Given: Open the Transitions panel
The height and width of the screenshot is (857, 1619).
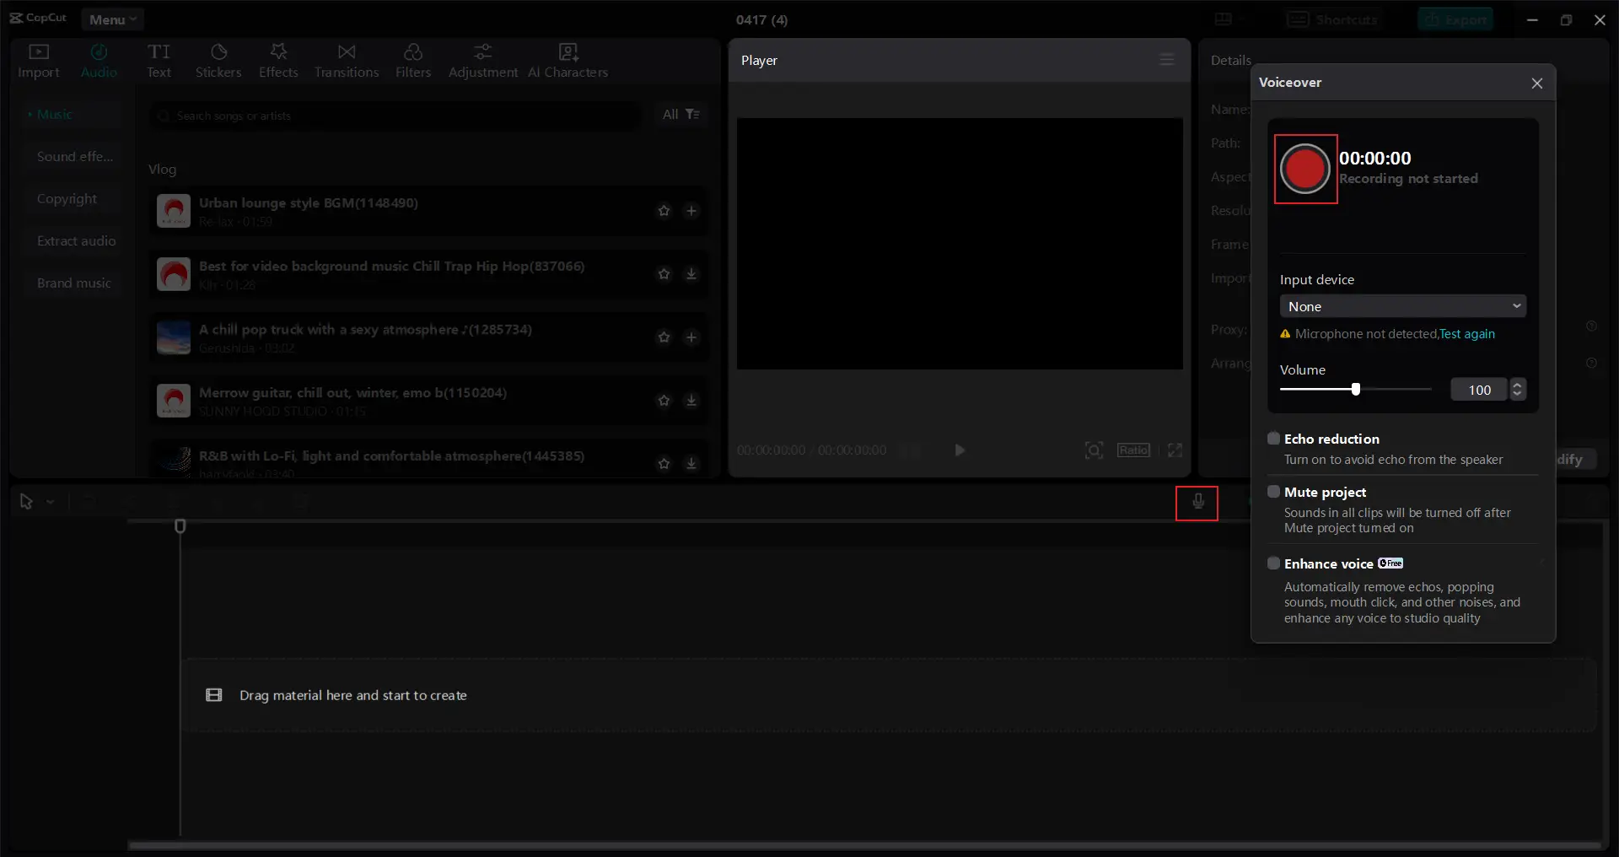Looking at the screenshot, I should click(347, 59).
